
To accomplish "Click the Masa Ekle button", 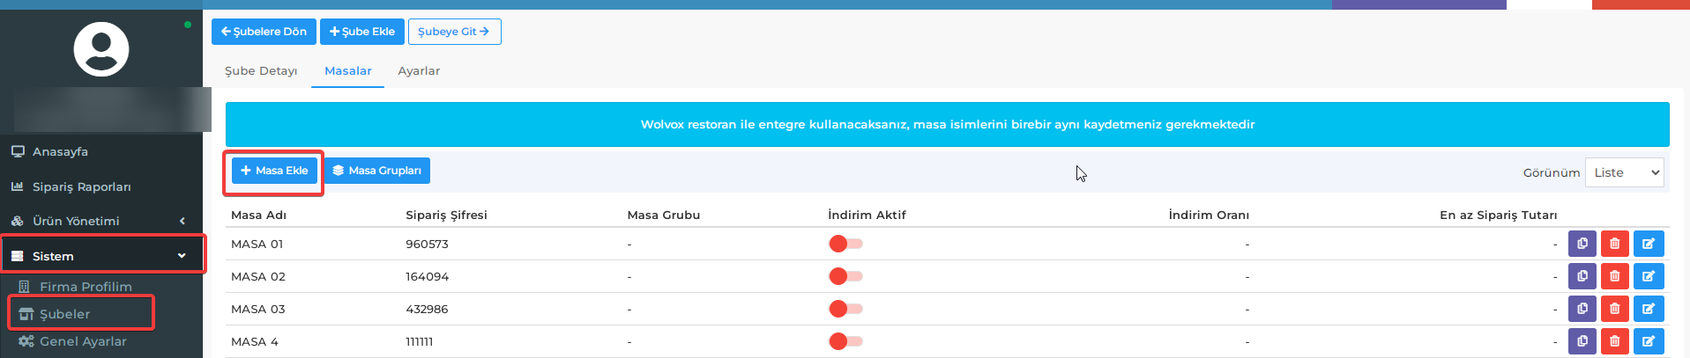I will (x=274, y=171).
